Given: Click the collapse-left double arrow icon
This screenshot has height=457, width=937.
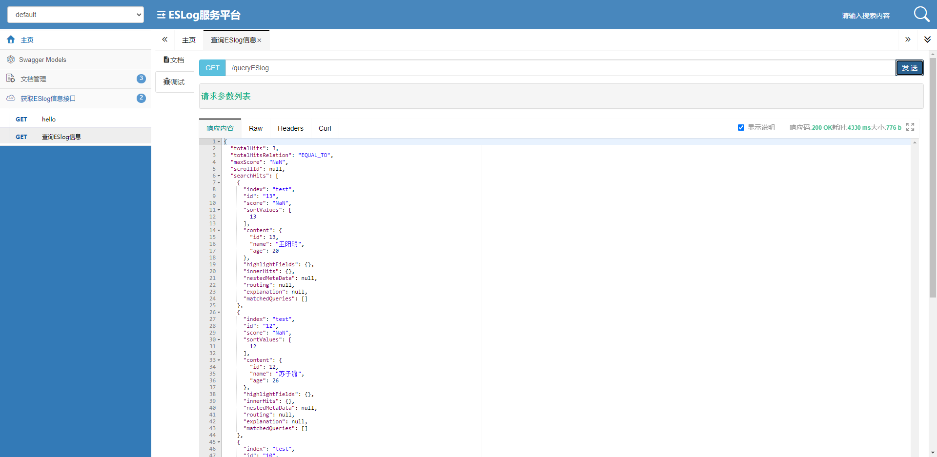Looking at the screenshot, I should pyautogui.click(x=165, y=40).
